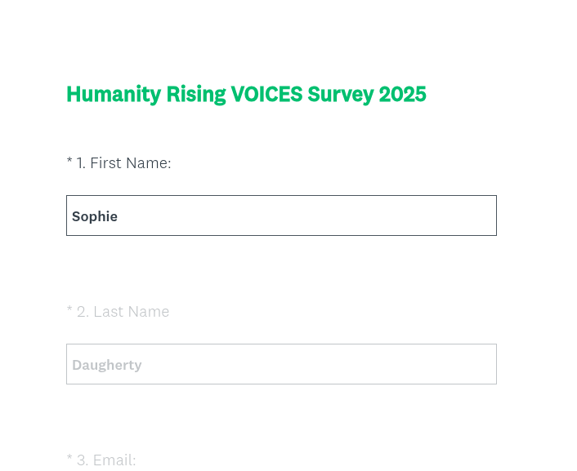Click the Last Name input field
Viewport: 577px width, 471px height.
tap(281, 364)
